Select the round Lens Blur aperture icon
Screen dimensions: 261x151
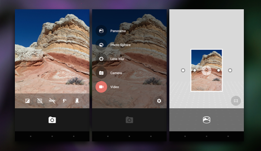point(101,59)
